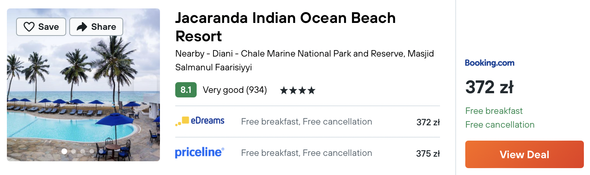Viewport: 590px width, 175px height.
Task: Click the large 372 zł Booking.com price
Action: [489, 87]
